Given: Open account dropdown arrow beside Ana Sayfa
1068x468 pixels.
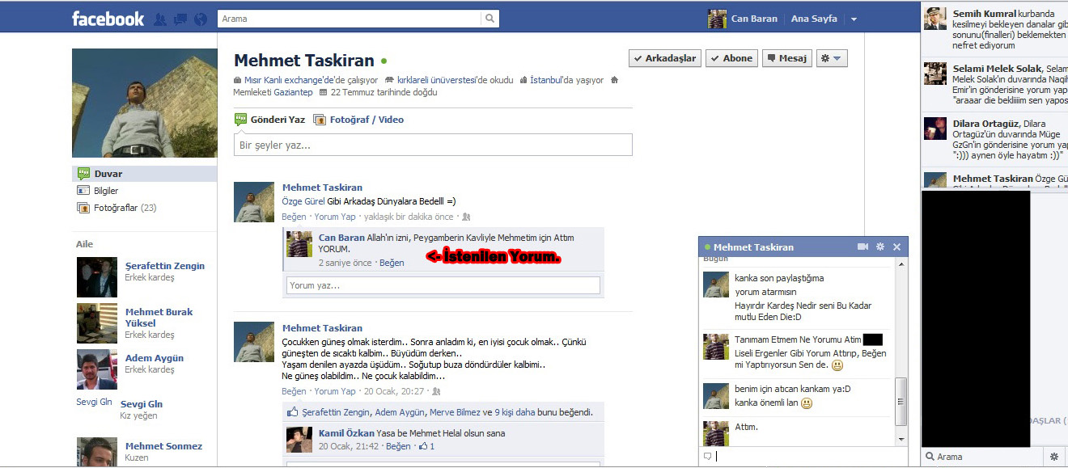Looking at the screenshot, I should [854, 19].
